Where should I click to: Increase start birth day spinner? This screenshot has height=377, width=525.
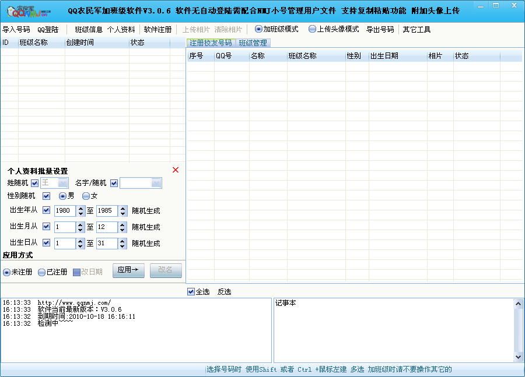(80, 241)
